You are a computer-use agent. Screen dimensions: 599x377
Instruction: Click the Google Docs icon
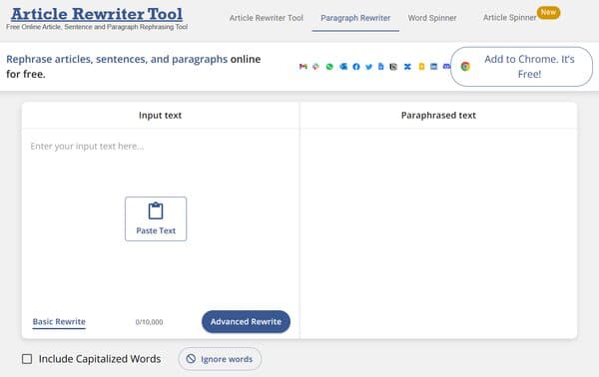[x=381, y=67]
